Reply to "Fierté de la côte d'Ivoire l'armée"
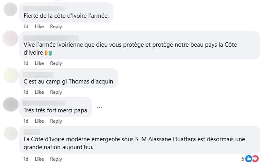 [56, 27]
